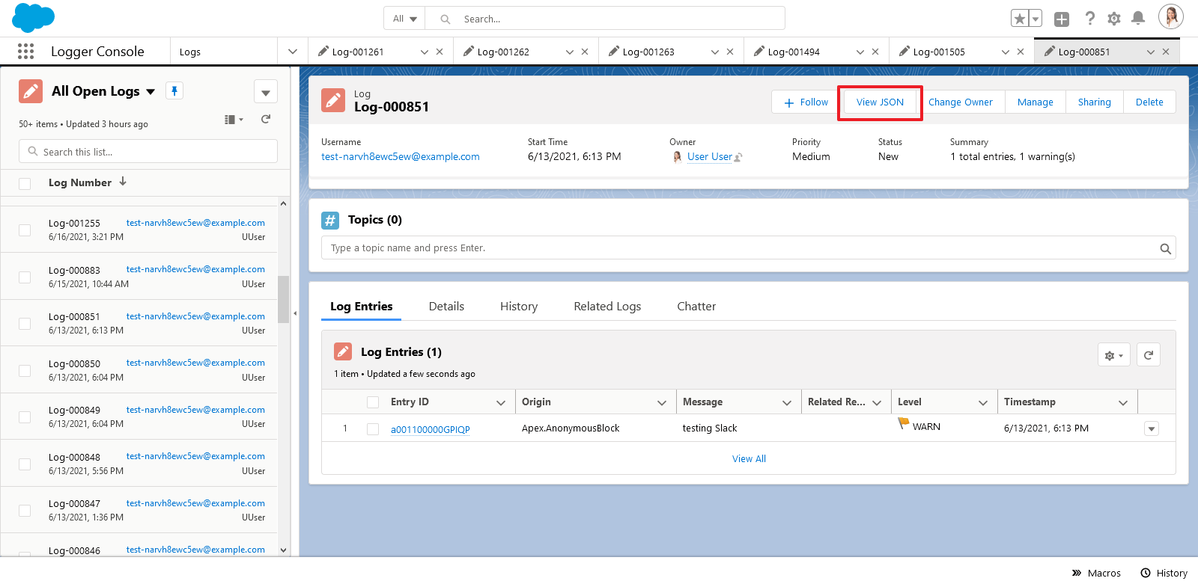Open list view controls dropdown button
Viewport: 1198px width, 587px height.
click(266, 92)
